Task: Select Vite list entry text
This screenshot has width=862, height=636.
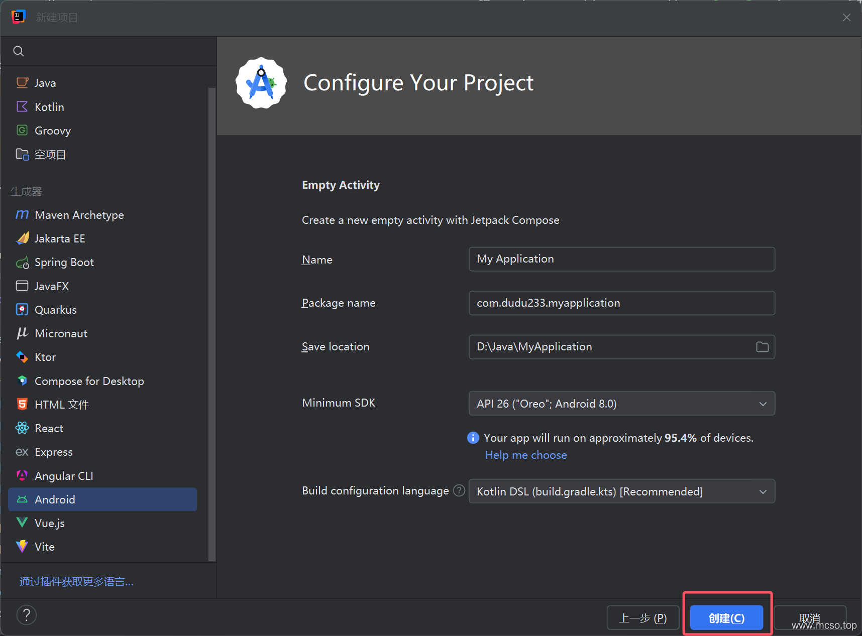Action: [x=45, y=547]
